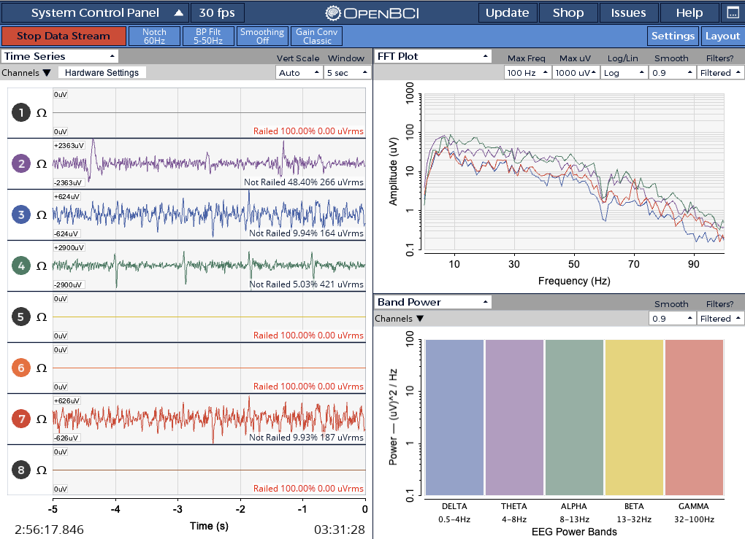Open the Help menu item
This screenshot has height=539, width=745.
click(x=688, y=12)
